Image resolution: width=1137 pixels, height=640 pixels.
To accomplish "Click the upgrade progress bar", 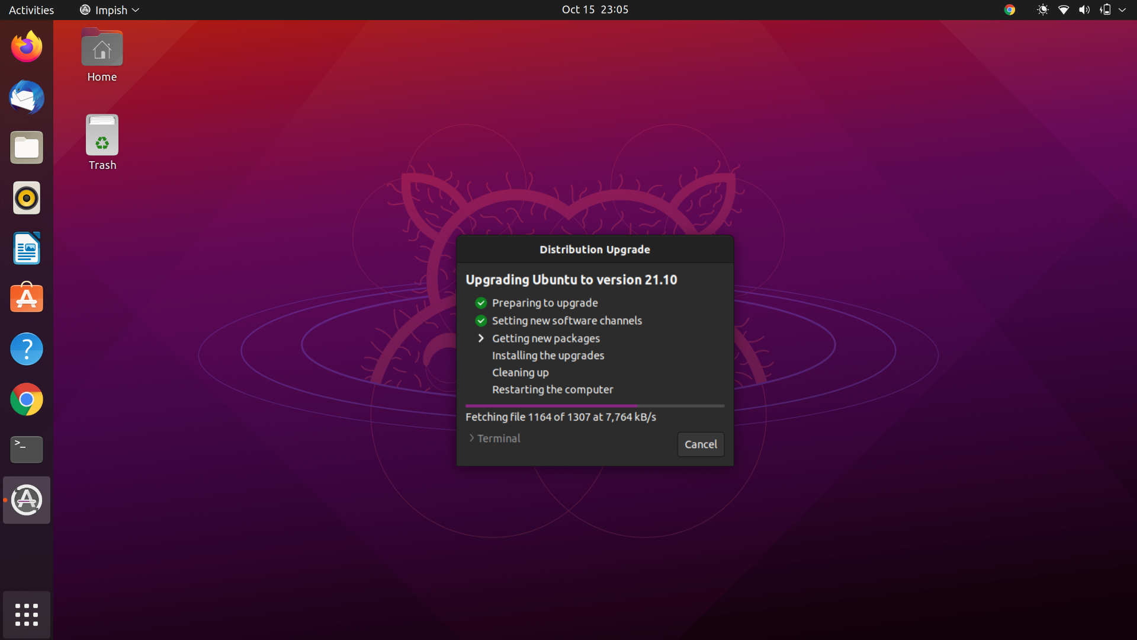I will pos(595,406).
